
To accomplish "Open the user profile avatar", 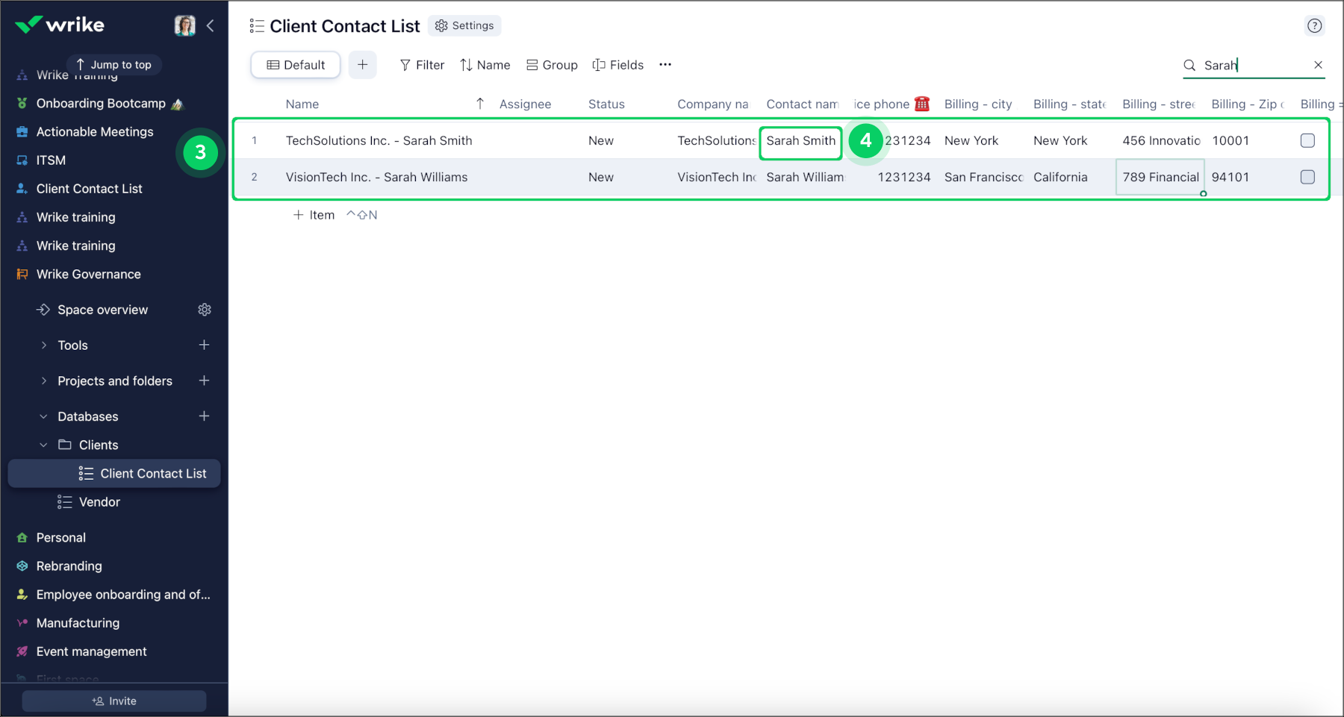I will click(184, 25).
